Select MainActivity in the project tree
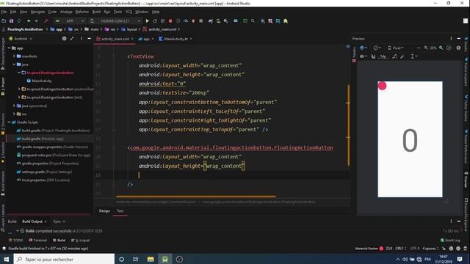 click(x=42, y=81)
